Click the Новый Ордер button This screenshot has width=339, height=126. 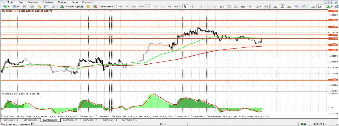[x=72, y=7]
